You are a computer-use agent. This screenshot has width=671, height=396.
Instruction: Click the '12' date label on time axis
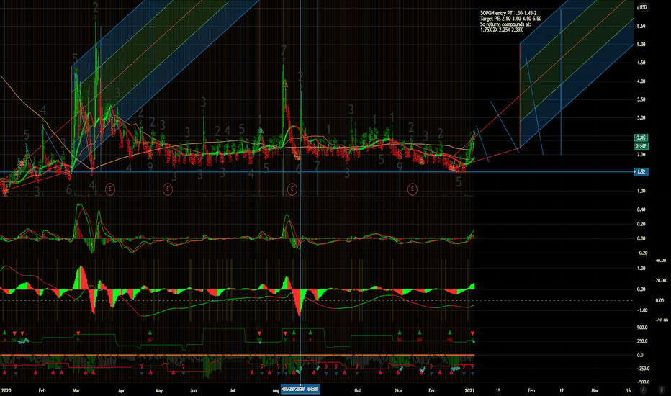[562, 390]
